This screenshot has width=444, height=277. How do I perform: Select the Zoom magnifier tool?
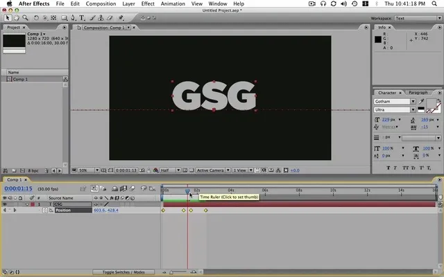pyautogui.click(x=25, y=18)
